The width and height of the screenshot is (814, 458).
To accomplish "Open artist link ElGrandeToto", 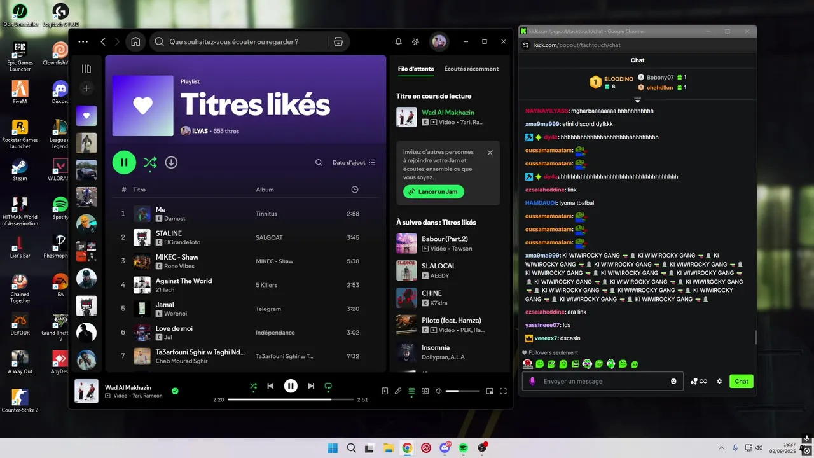I will tap(183, 242).
